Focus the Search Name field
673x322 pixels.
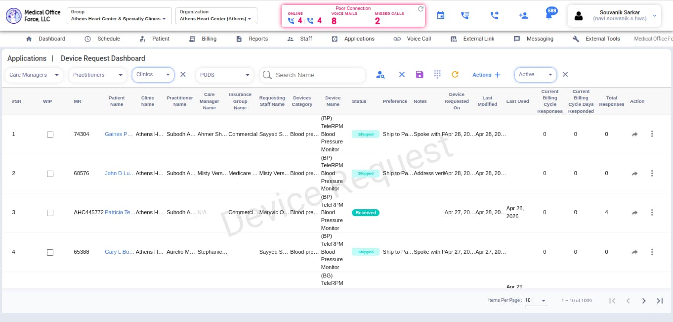312,75
